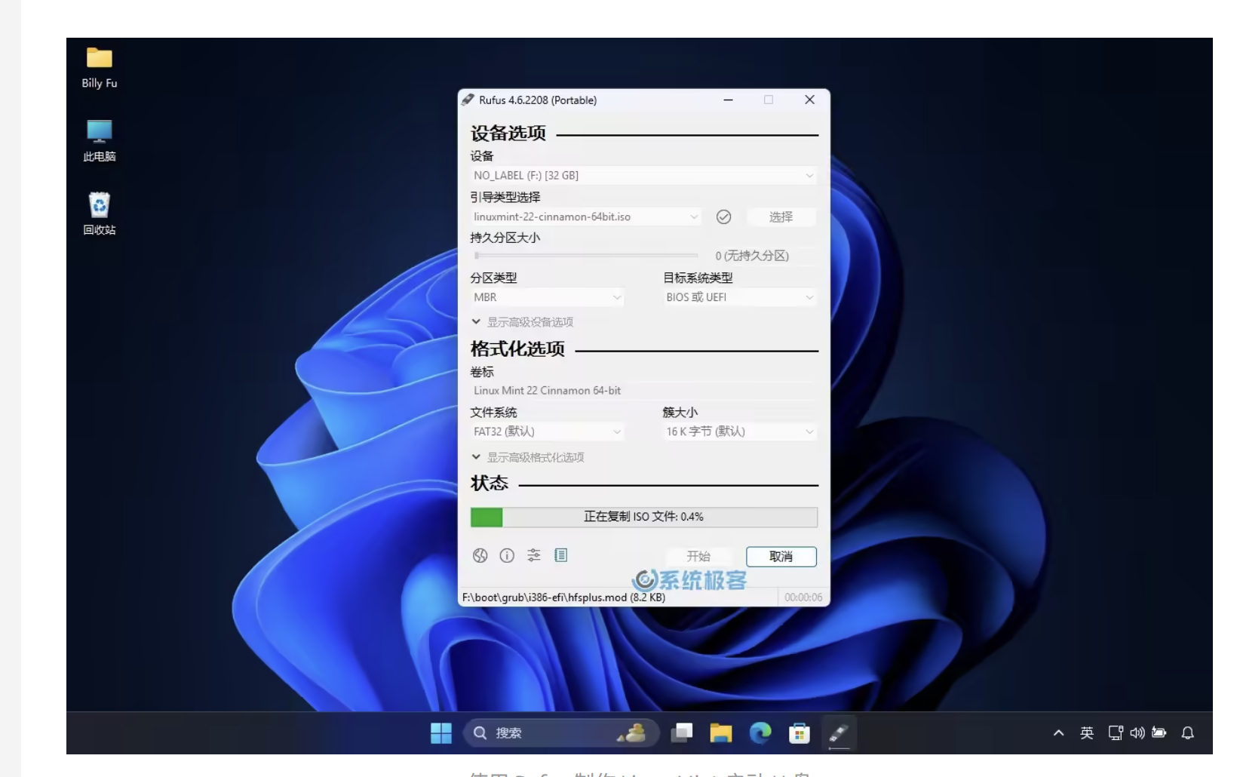Viewport: 1237px width, 777px height.
Task: Expand 显示高级设备选项
Action: pyautogui.click(x=523, y=322)
